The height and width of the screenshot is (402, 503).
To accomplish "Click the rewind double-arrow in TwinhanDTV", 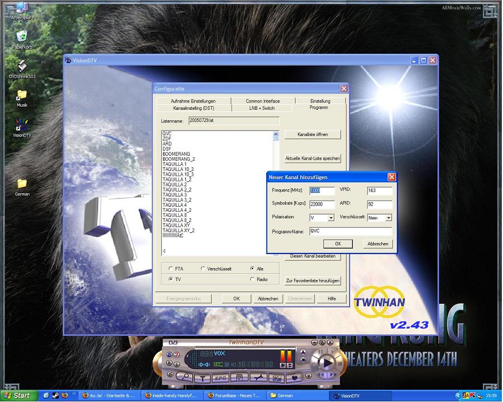I will [320, 375].
